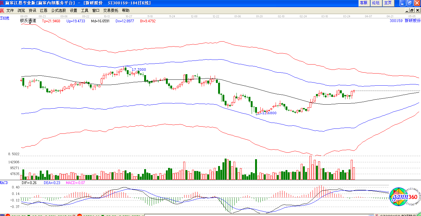Click the 10-27 date marker on time axis
This screenshot has height=216, width=421.
point(129,16)
